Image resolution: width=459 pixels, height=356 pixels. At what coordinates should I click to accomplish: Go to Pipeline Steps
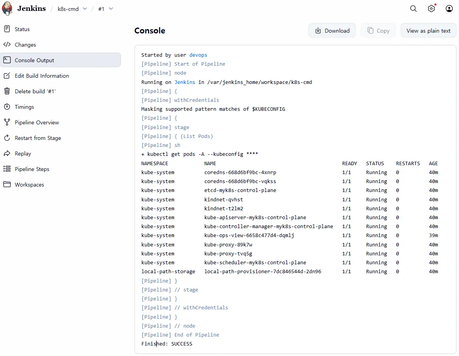[x=32, y=169]
